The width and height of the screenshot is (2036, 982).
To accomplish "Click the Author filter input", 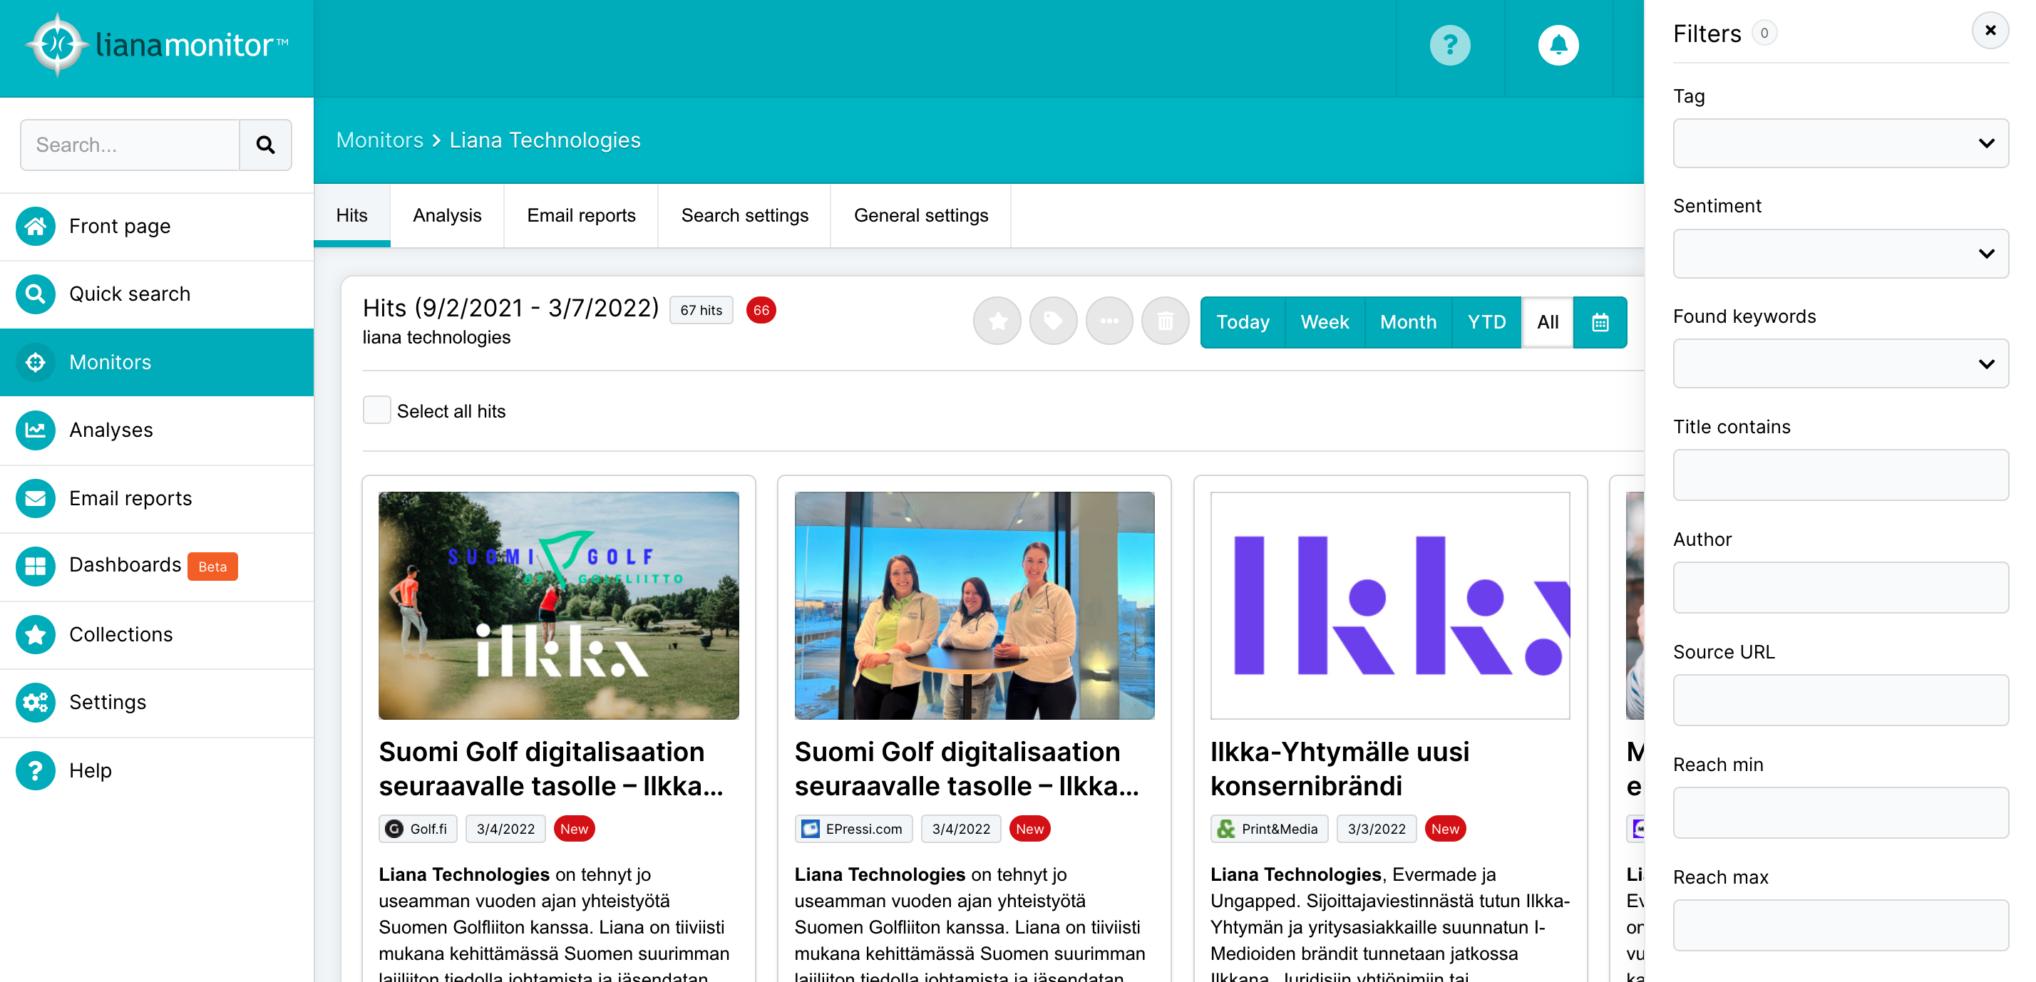I will pos(1840,588).
